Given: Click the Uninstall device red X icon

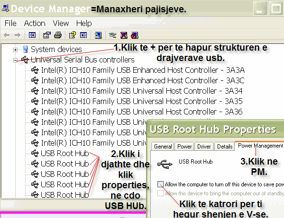Looking at the screenshot, I should coord(124,35).
